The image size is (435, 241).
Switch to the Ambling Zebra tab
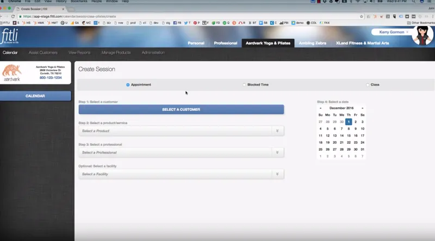pos(312,43)
